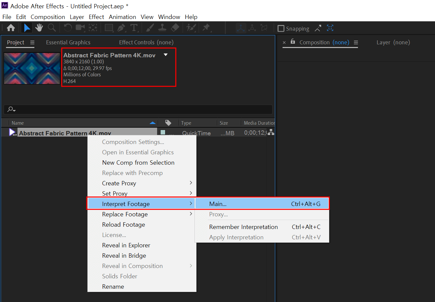Click the snap collapsed-edge option icon

click(x=318, y=28)
